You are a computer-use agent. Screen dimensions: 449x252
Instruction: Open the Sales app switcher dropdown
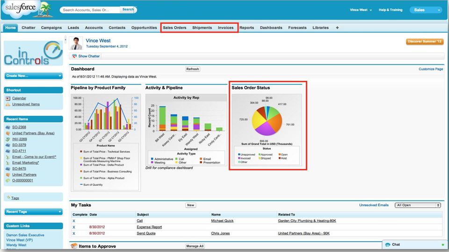pos(426,10)
